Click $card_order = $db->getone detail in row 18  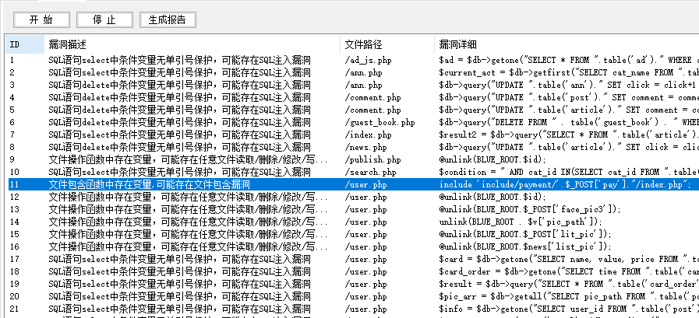(569, 272)
